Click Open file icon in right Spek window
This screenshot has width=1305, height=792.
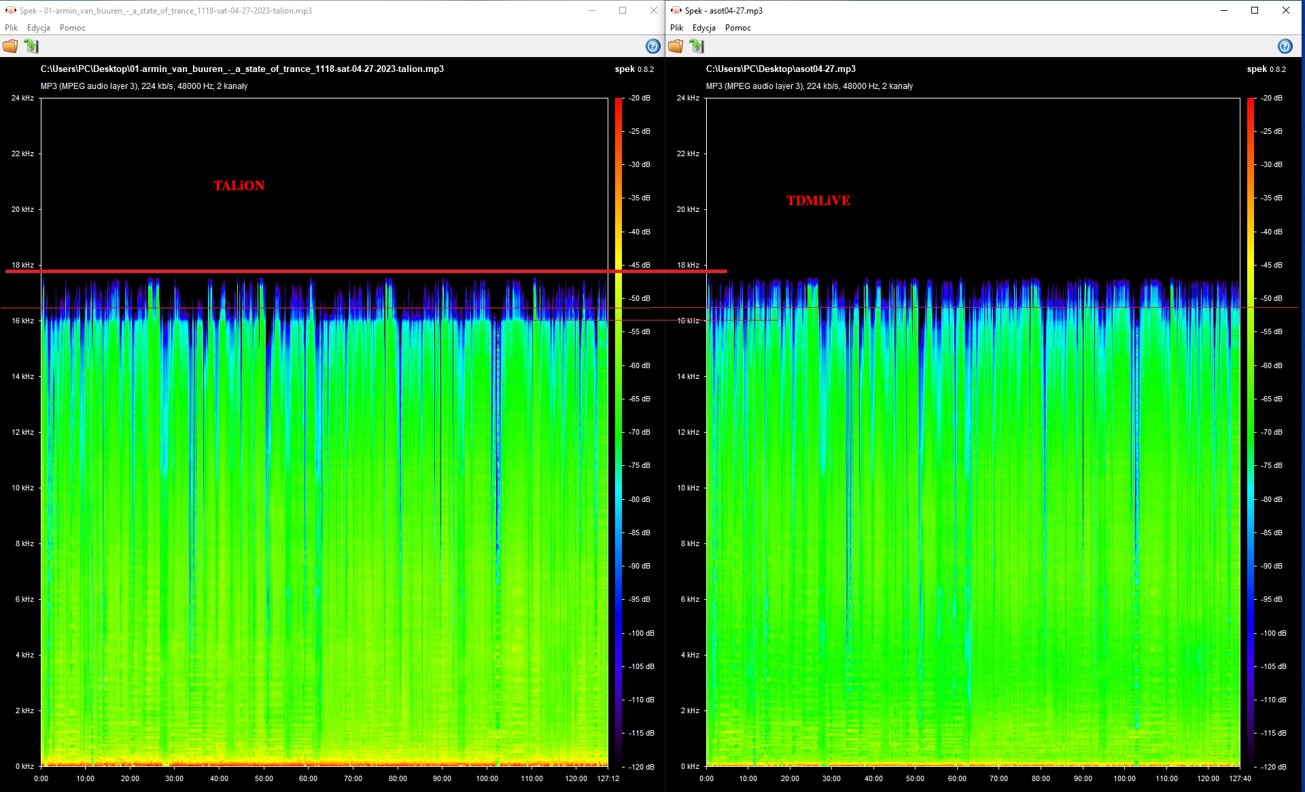[676, 46]
